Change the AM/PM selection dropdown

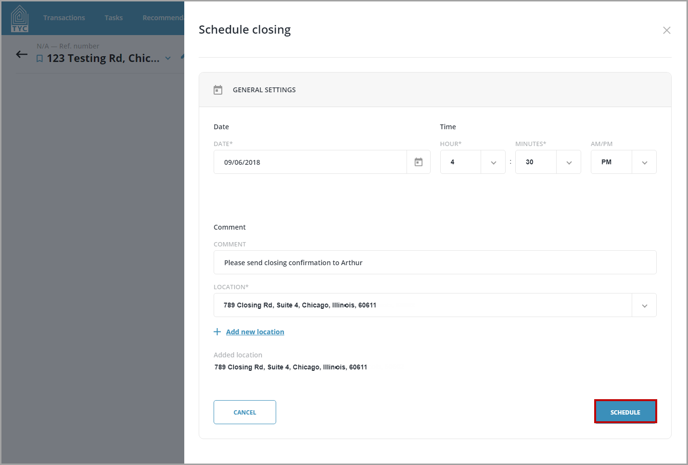pyautogui.click(x=644, y=162)
